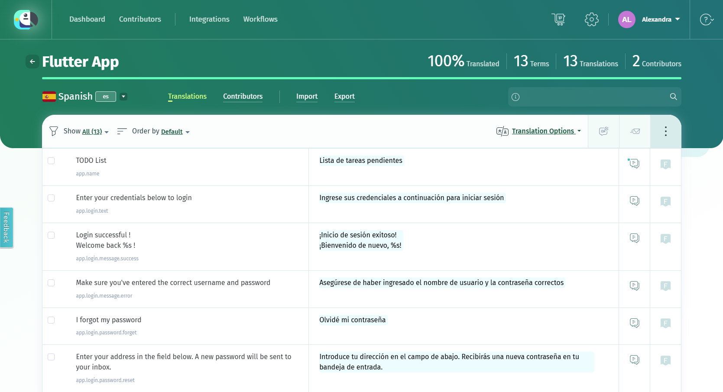Viewport: 723px width, 392px height.
Task: Toggle fuzzy flag on credentials login row
Action: (x=666, y=201)
